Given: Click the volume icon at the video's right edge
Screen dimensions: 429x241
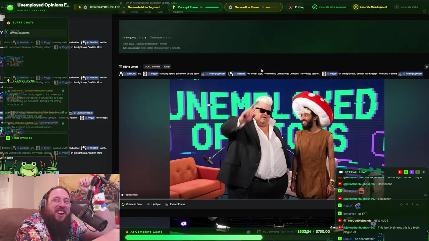Looking at the screenshot, I should (x=425, y=195).
